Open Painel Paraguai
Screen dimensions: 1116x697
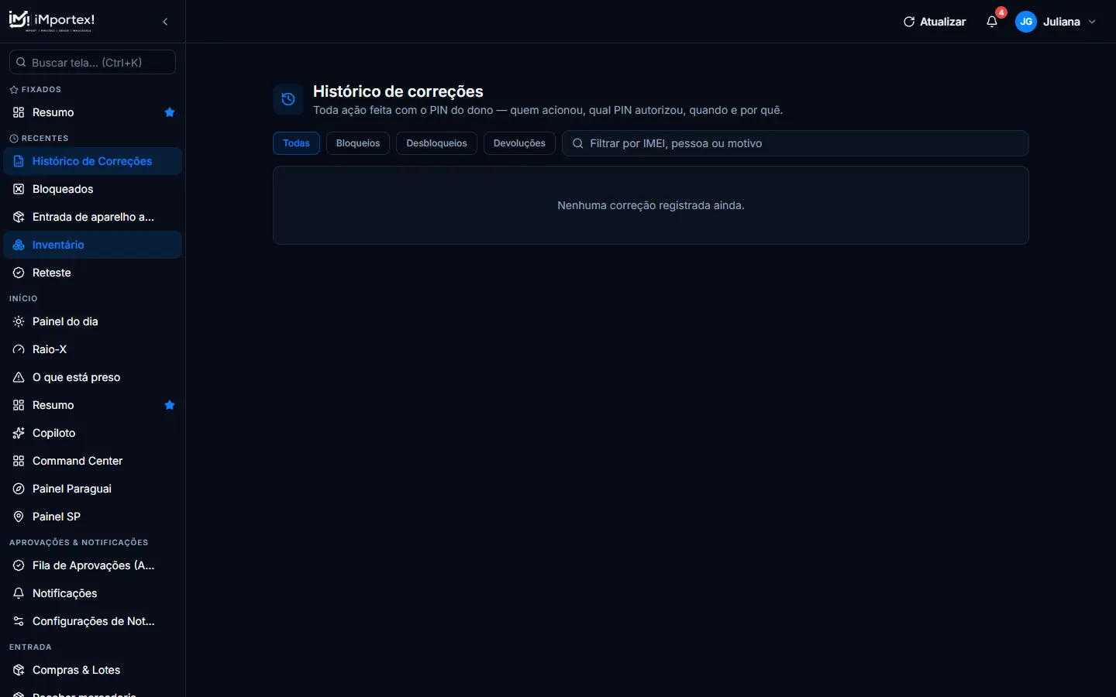pos(92,489)
